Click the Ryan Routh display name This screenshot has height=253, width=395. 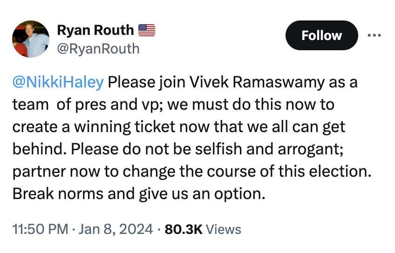pyautogui.click(x=95, y=31)
